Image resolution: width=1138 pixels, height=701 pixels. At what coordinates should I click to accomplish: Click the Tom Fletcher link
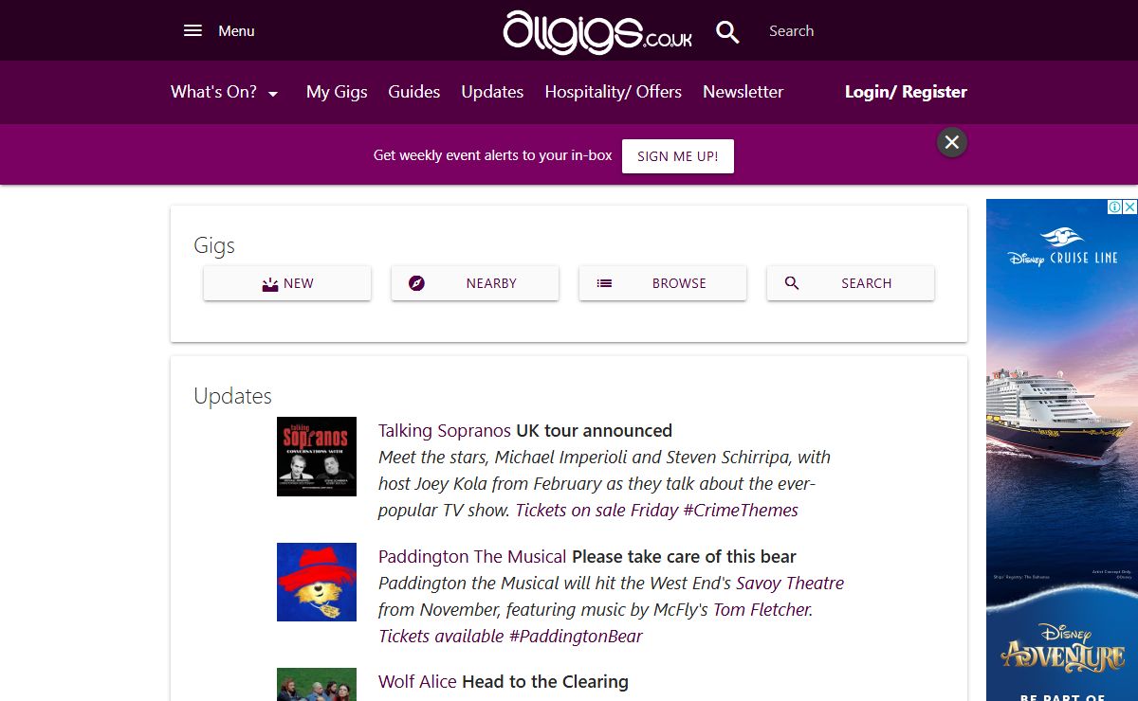pos(762,610)
